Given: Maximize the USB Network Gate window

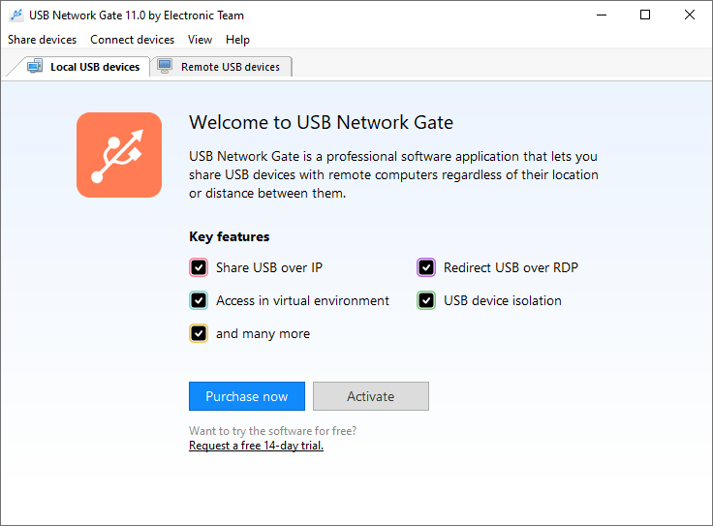Looking at the screenshot, I should [645, 15].
